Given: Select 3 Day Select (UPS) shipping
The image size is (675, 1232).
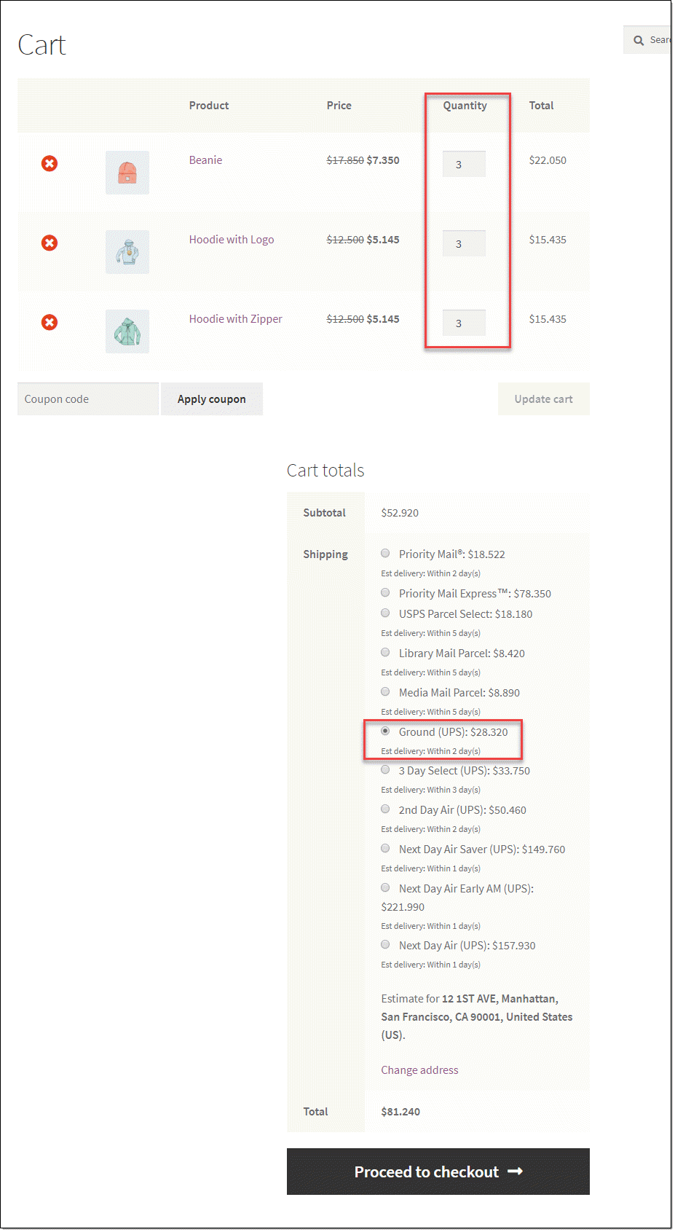Looking at the screenshot, I should tap(385, 770).
